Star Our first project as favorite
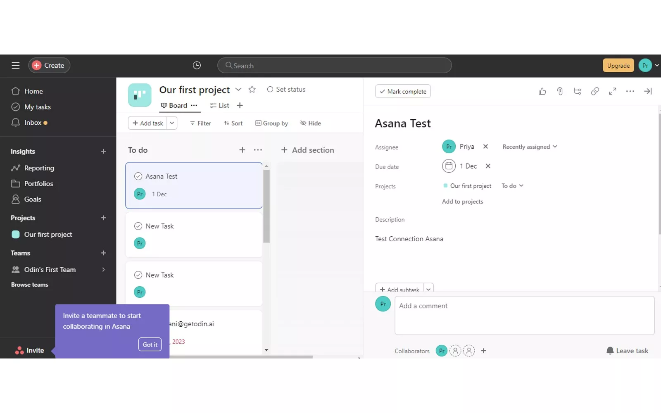Viewport: 661px width, 413px height. [252, 90]
